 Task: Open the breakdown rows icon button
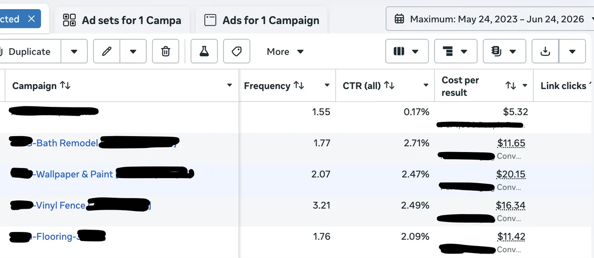point(456,51)
